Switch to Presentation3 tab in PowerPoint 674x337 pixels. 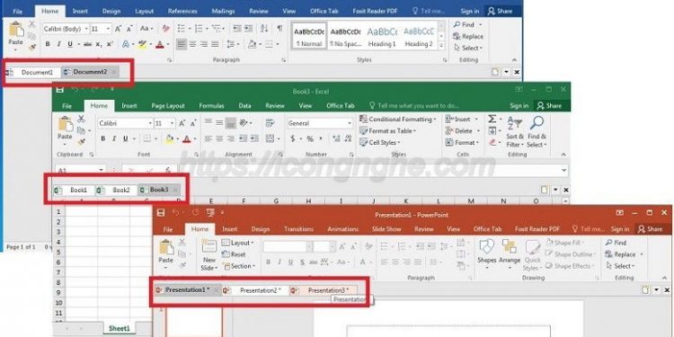point(324,290)
